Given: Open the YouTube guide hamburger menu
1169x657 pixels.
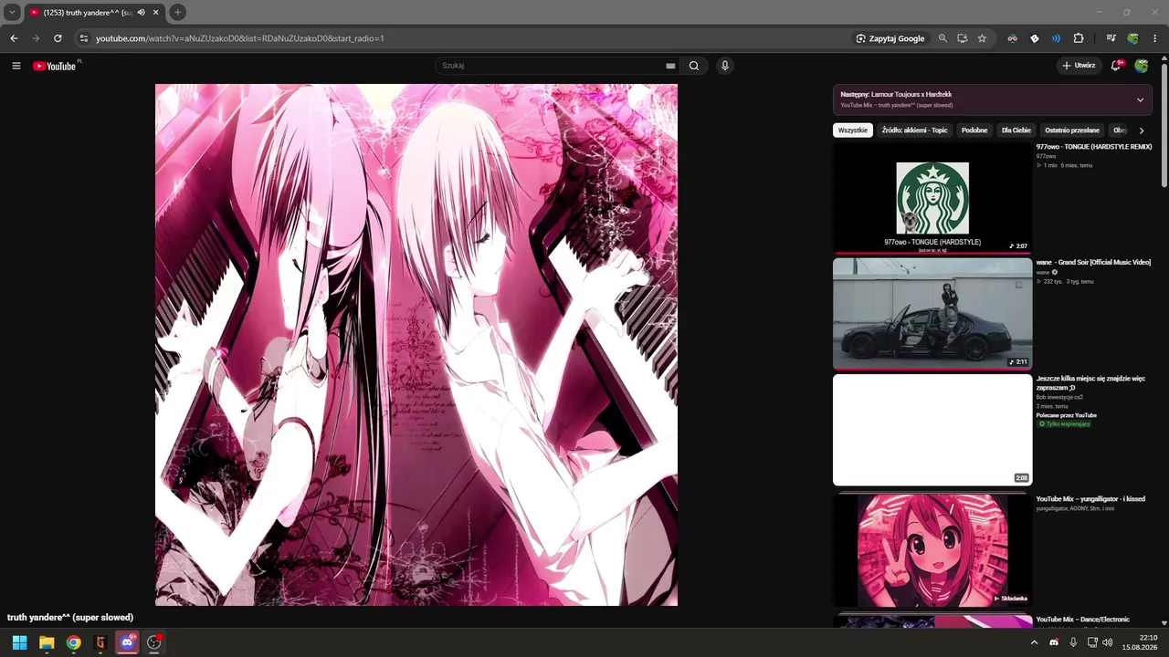Looking at the screenshot, I should [x=16, y=66].
